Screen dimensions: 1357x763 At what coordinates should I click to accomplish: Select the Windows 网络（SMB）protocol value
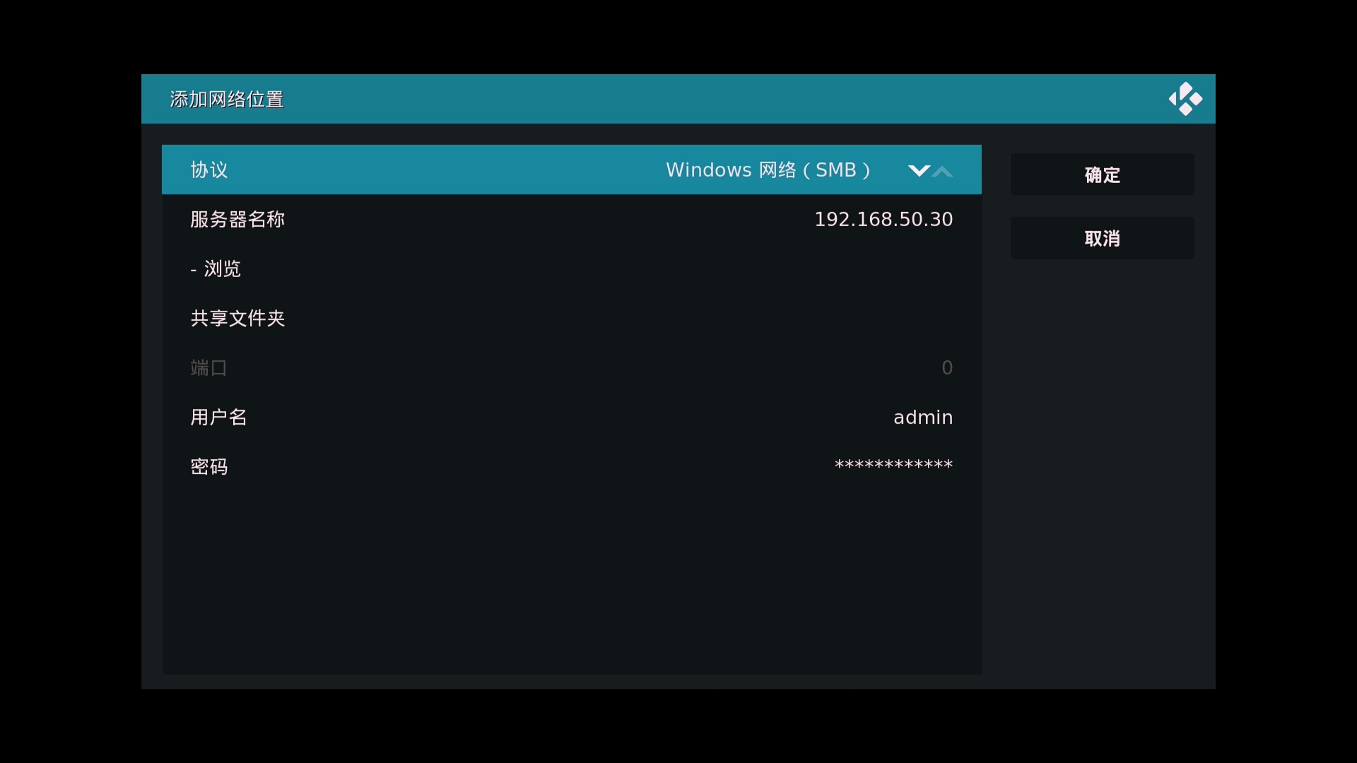[768, 170]
